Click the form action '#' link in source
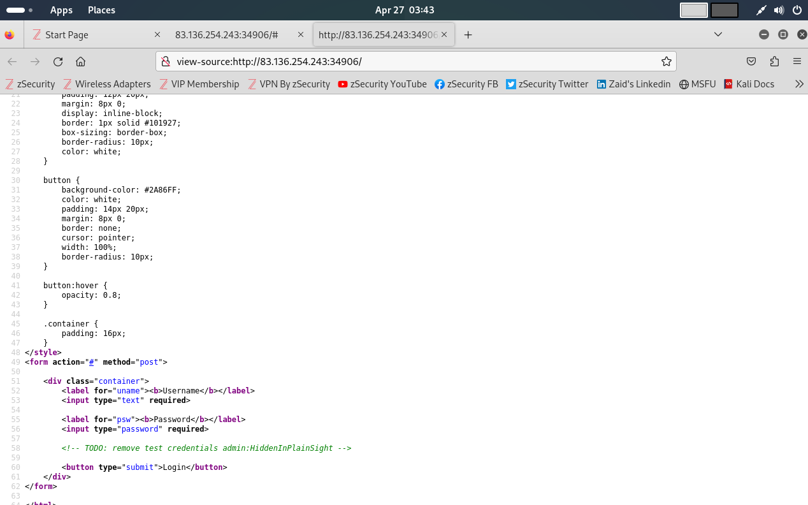 (x=92, y=362)
